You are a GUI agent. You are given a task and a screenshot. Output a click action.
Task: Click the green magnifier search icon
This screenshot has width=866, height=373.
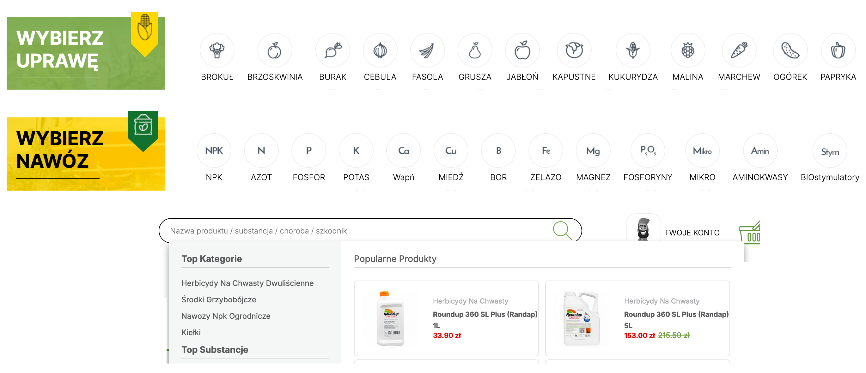click(x=562, y=230)
